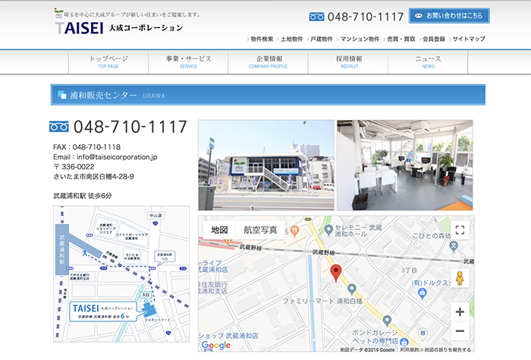This screenshot has height=360, width=531.
Task: Click the 地図の誤りを報告する link
Action: pos(448,349)
